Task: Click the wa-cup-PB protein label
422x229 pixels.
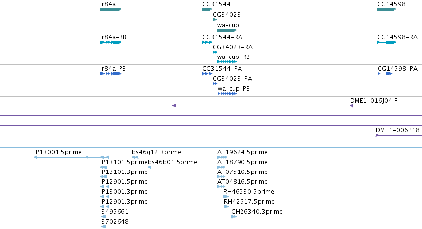Action: click(x=234, y=89)
